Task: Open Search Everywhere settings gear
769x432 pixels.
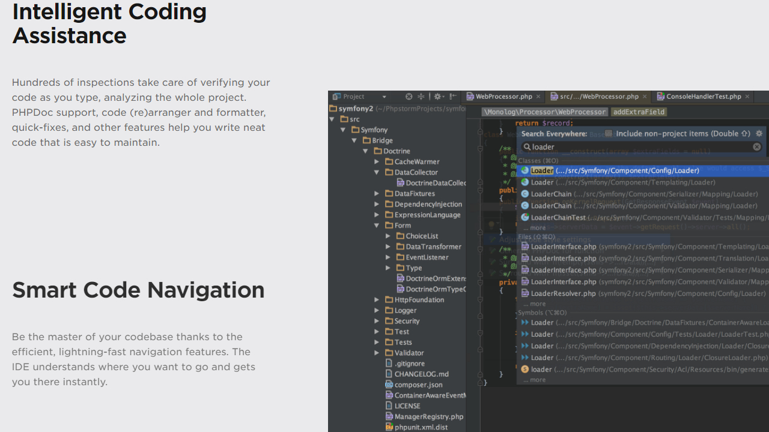Action: click(759, 133)
